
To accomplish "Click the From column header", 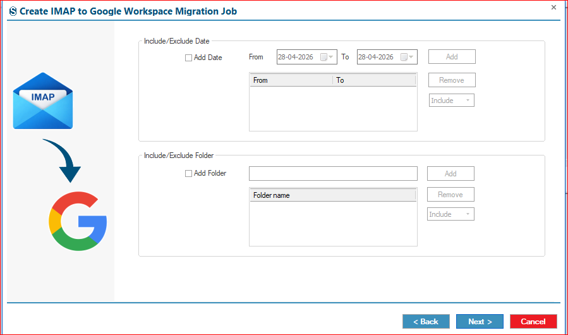I will click(291, 80).
